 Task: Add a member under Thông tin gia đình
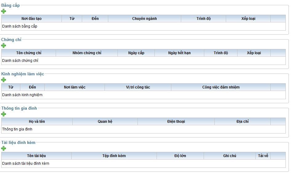[x=4, y=114]
